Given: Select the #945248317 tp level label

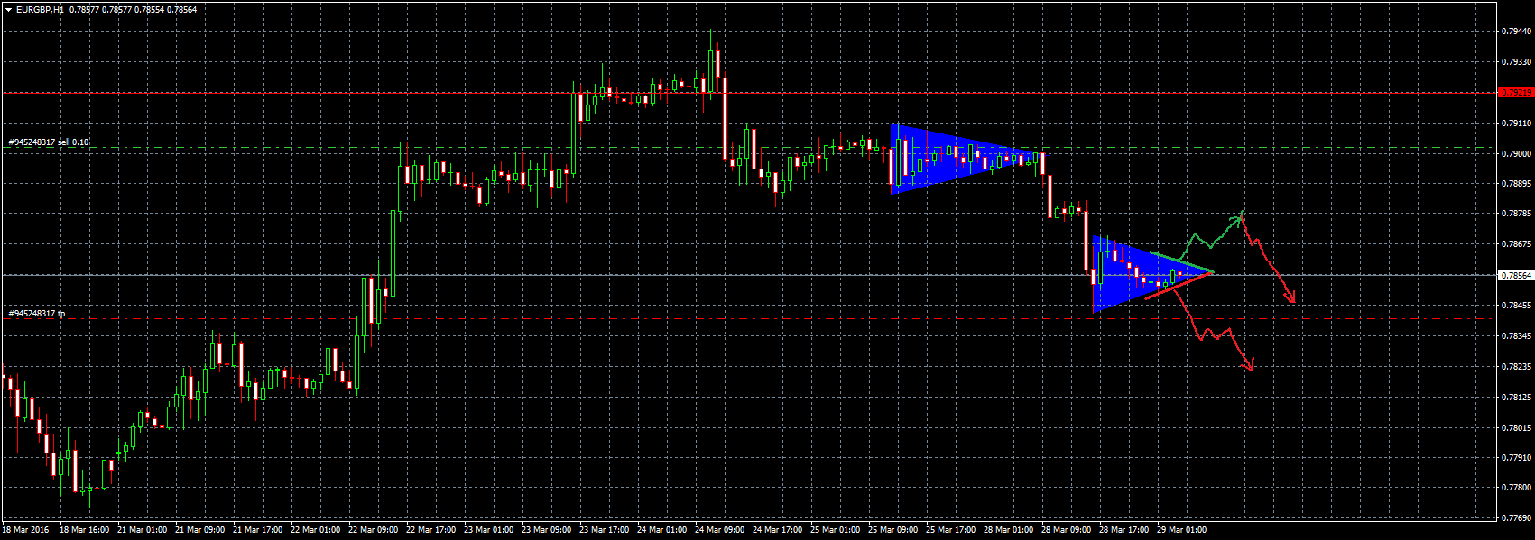Looking at the screenshot, I should 37,314.
